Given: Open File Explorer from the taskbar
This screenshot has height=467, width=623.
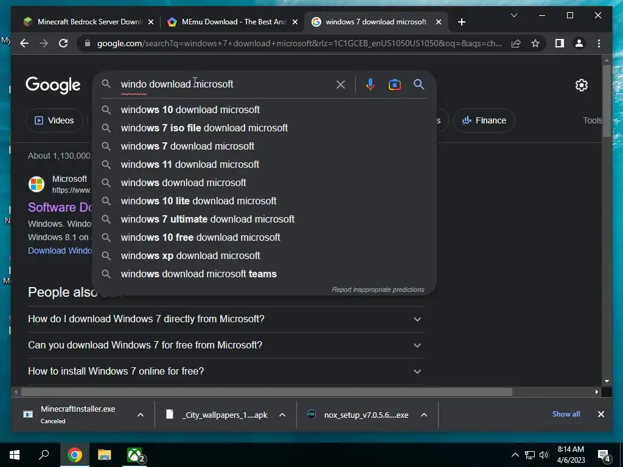Looking at the screenshot, I should 105,455.
